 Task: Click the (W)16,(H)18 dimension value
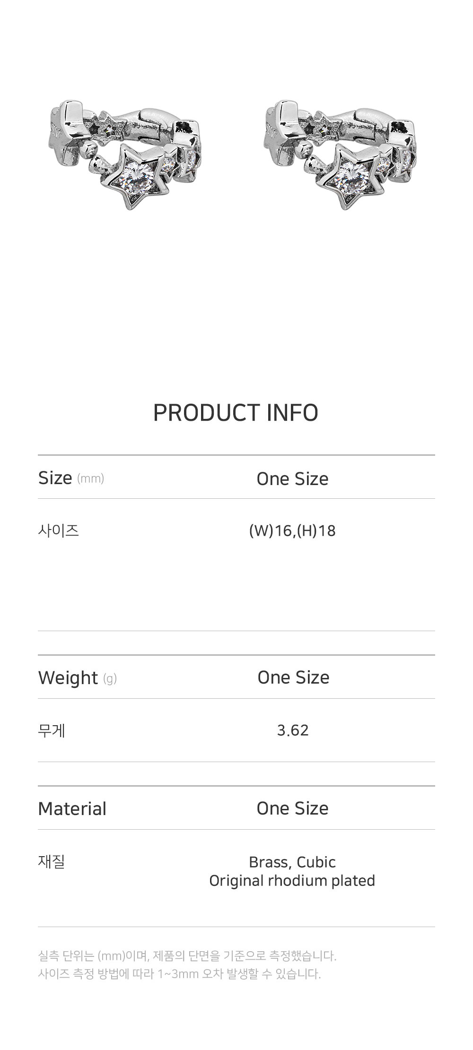(x=292, y=531)
